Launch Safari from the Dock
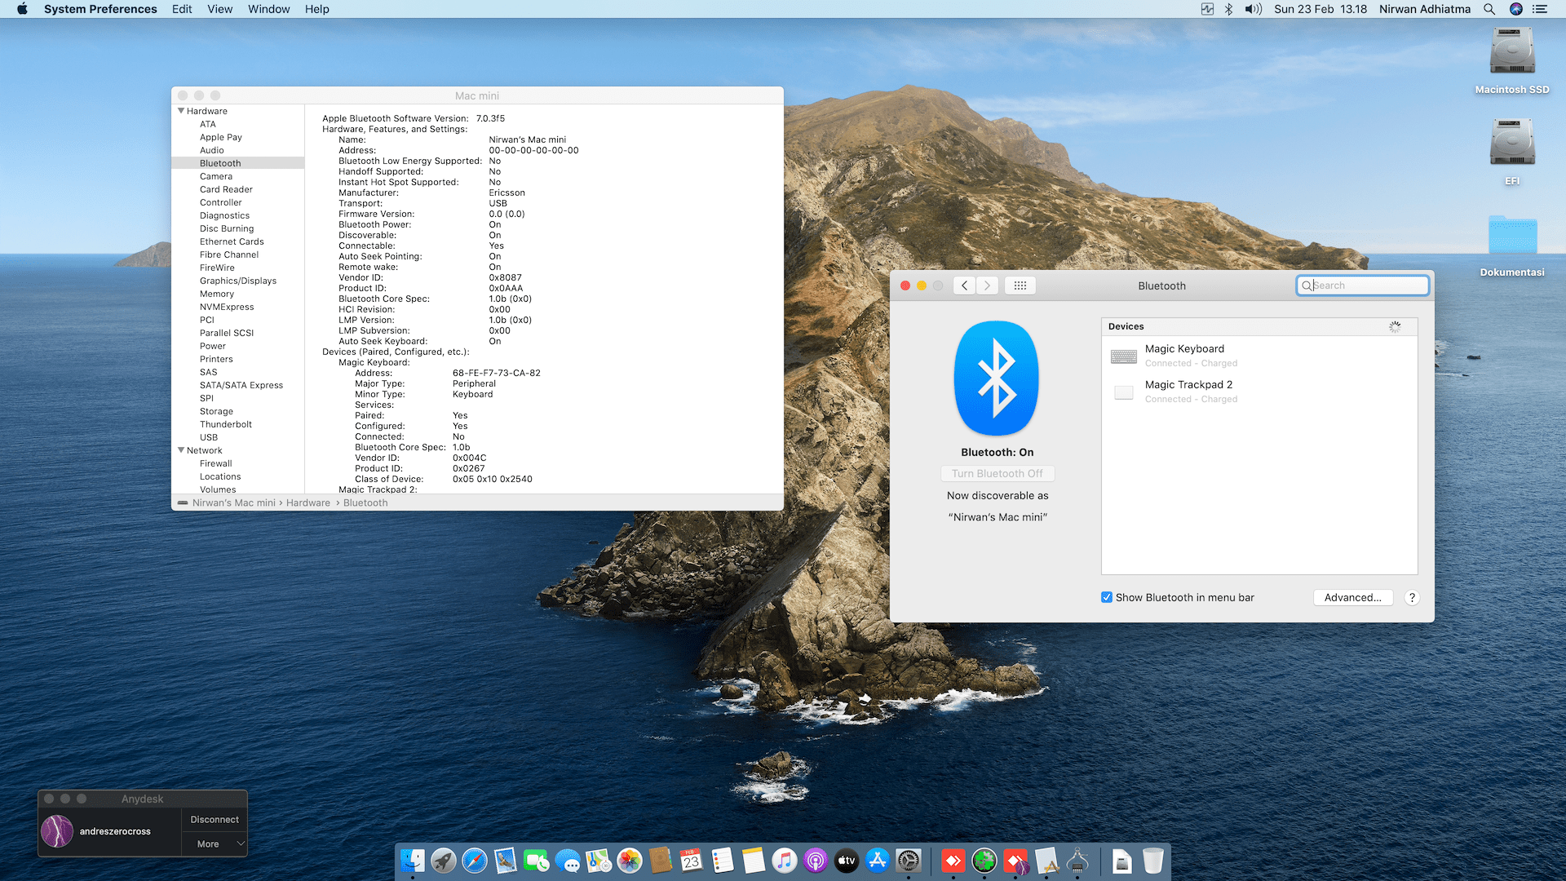The image size is (1566, 881). [475, 861]
